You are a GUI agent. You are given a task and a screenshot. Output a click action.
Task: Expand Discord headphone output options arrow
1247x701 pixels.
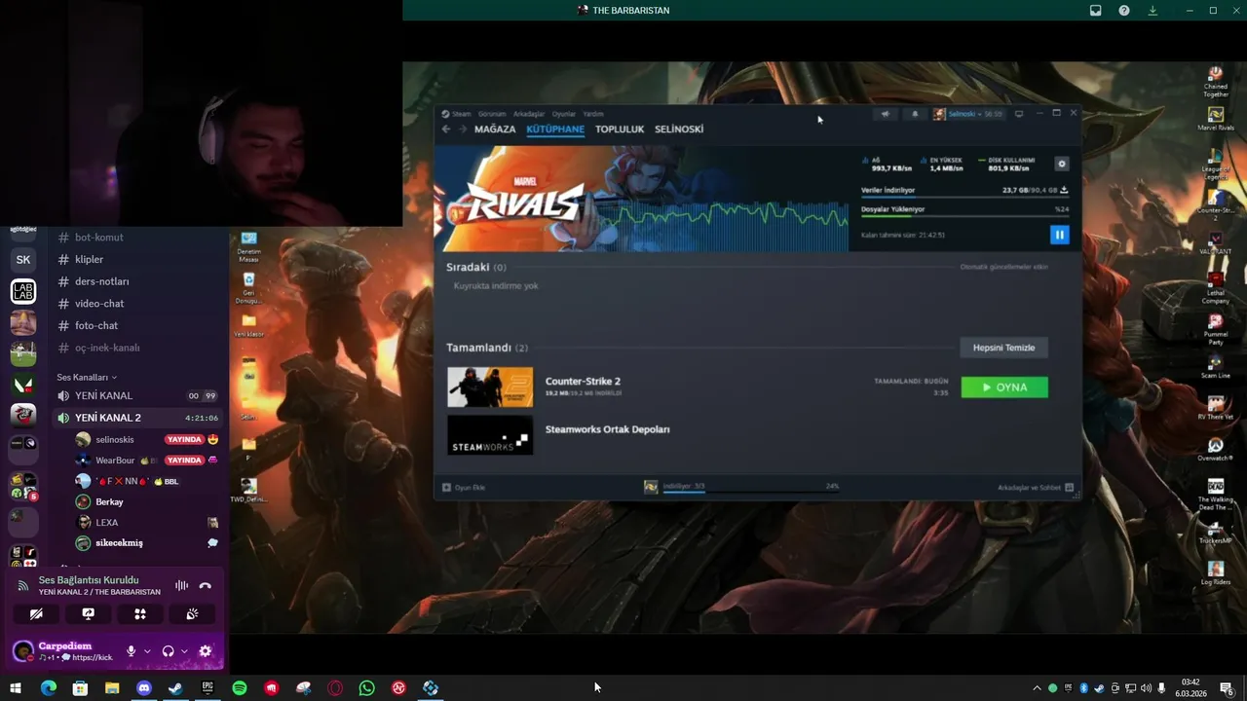184,651
